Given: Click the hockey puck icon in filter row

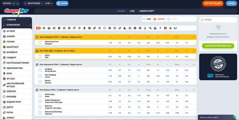Looking at the screenshot, I should [49, 28].
